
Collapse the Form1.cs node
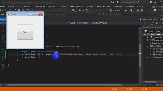pyautogui.click(x=148, y=46)
